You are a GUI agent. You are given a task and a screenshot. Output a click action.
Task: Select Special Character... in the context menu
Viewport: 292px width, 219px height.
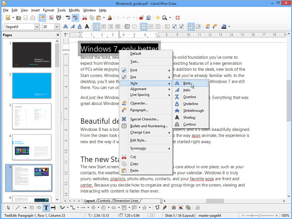click(146, 119)
